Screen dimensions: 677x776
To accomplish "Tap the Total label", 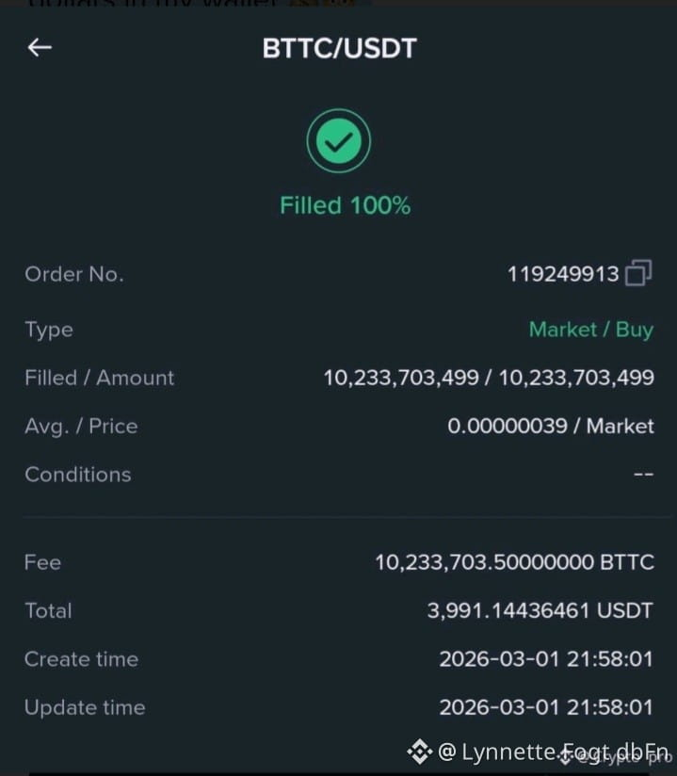I will coord(49,610).
